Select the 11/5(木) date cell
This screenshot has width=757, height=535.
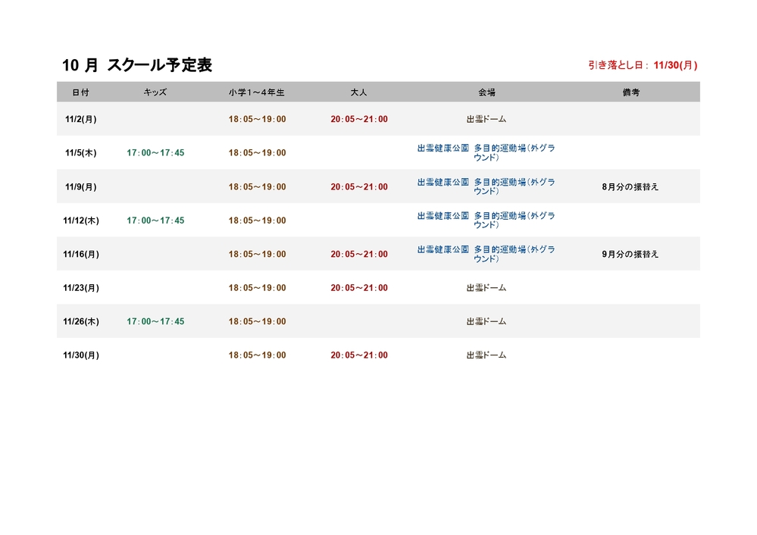point(80,153)
